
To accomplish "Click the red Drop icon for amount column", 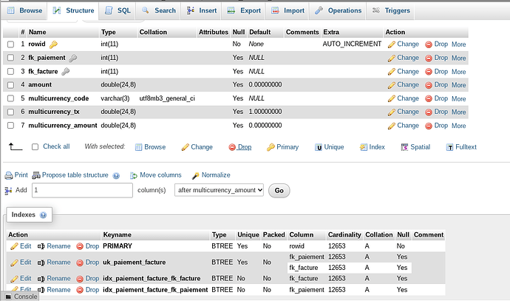I will 429,85.
